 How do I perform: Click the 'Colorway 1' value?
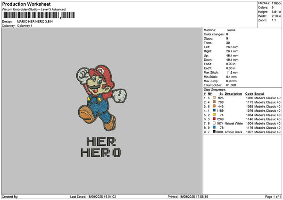tap(25, 26)
